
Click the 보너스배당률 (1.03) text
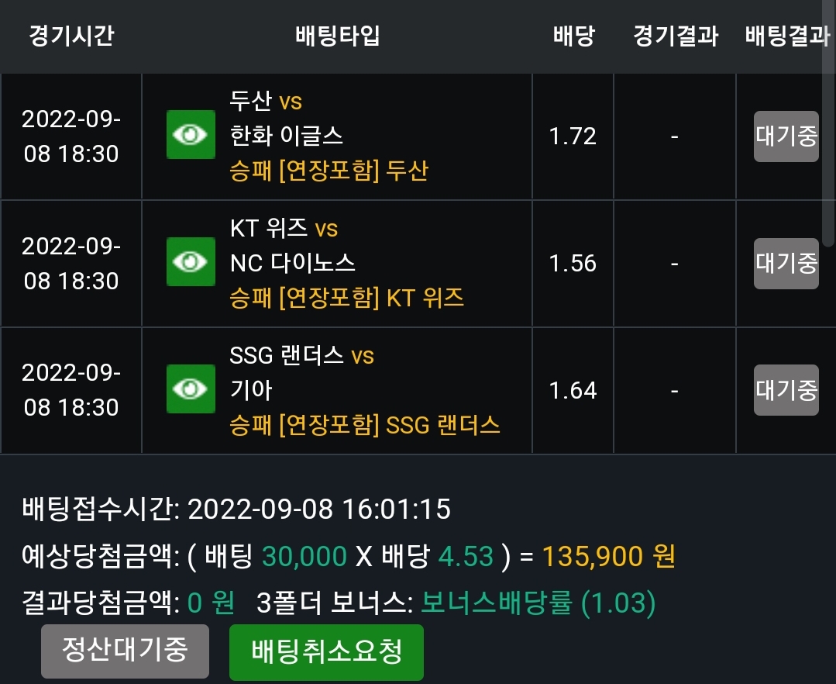(x=538, y=603)
